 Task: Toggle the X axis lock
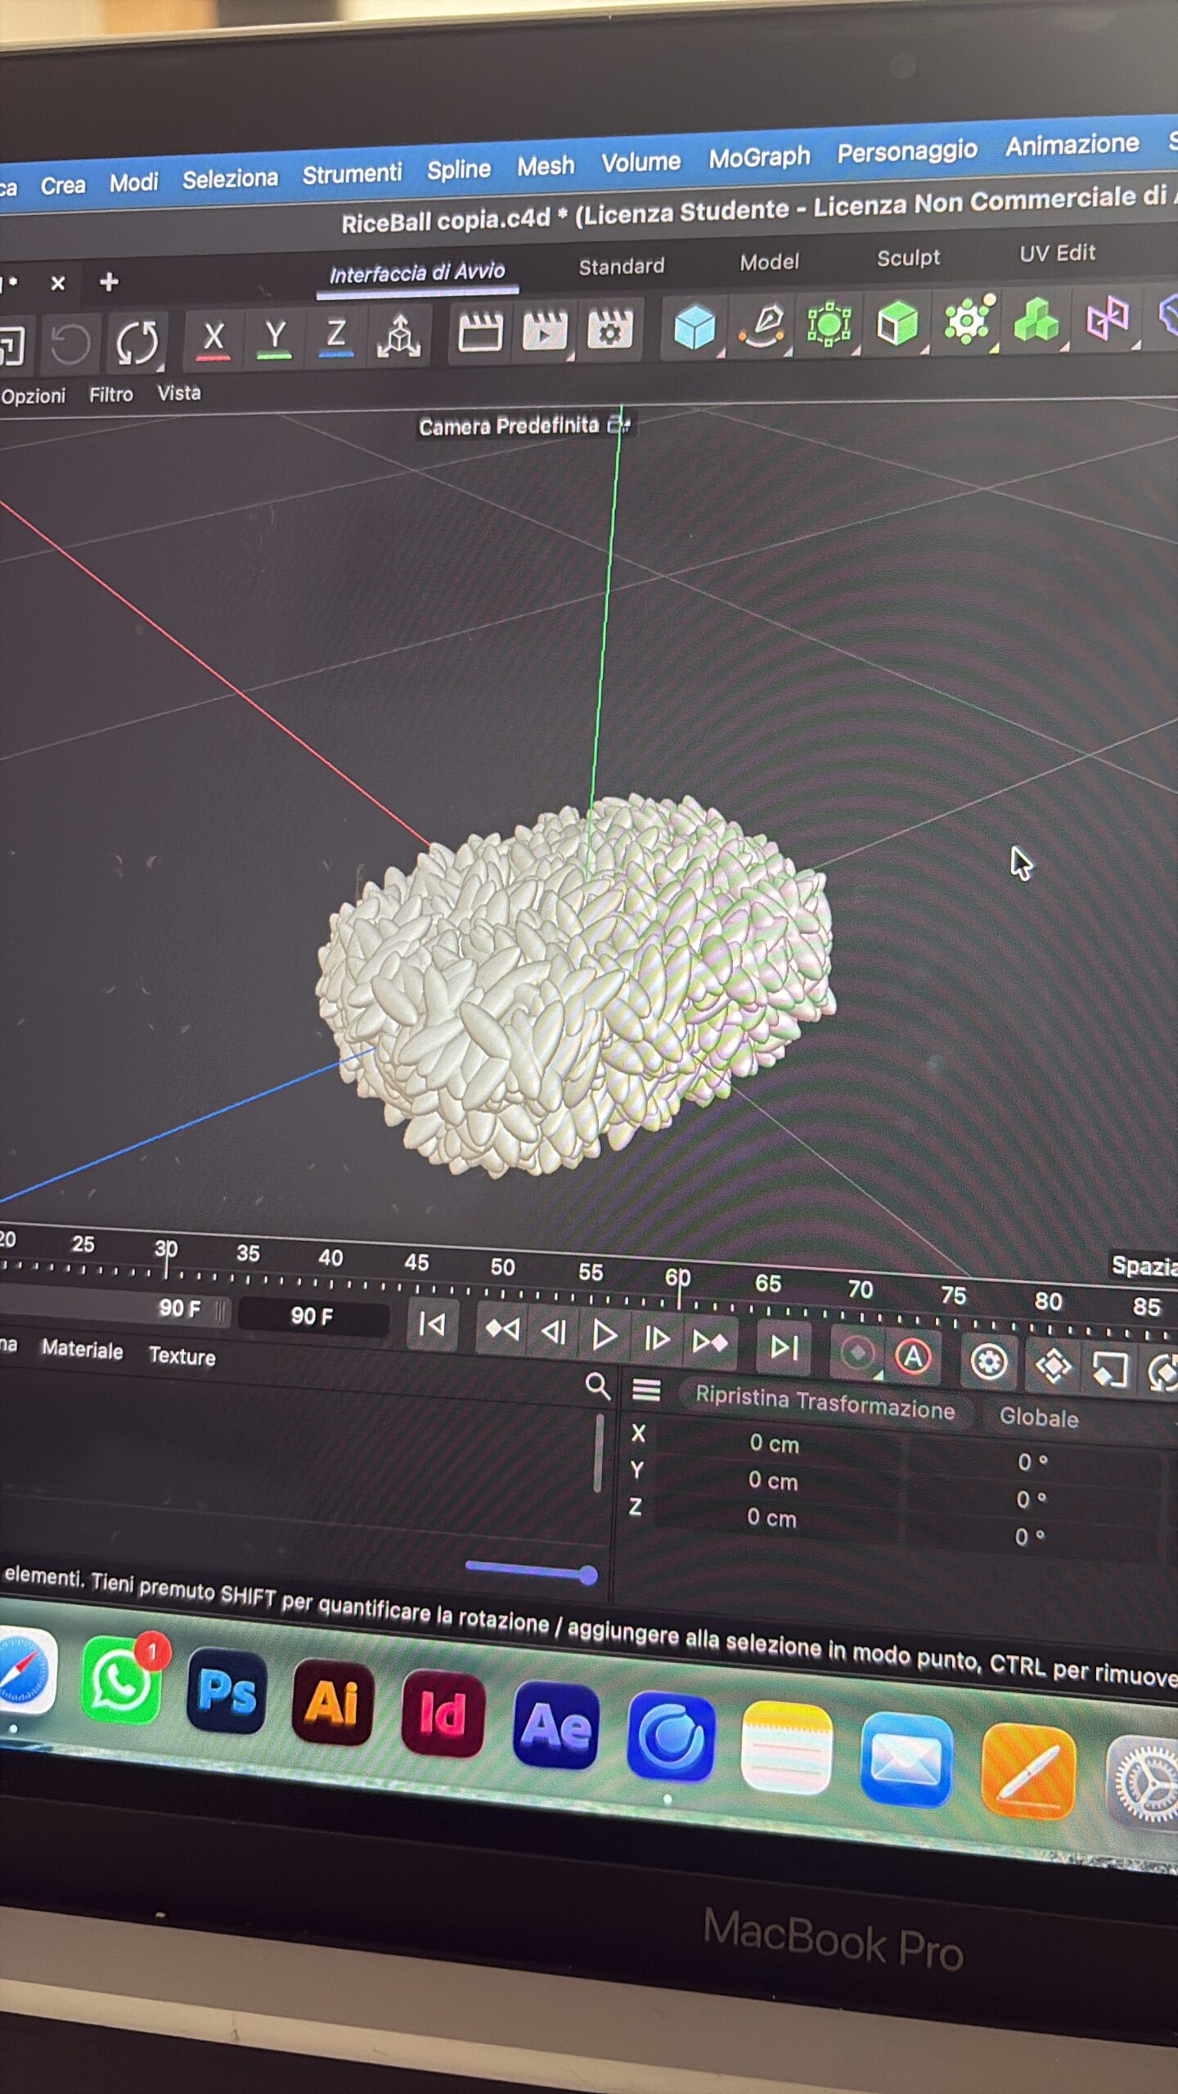coord(214,339)
